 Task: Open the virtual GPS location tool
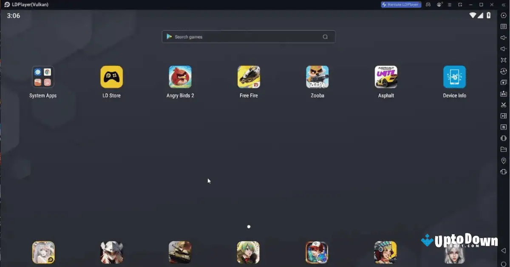point(503,161)
